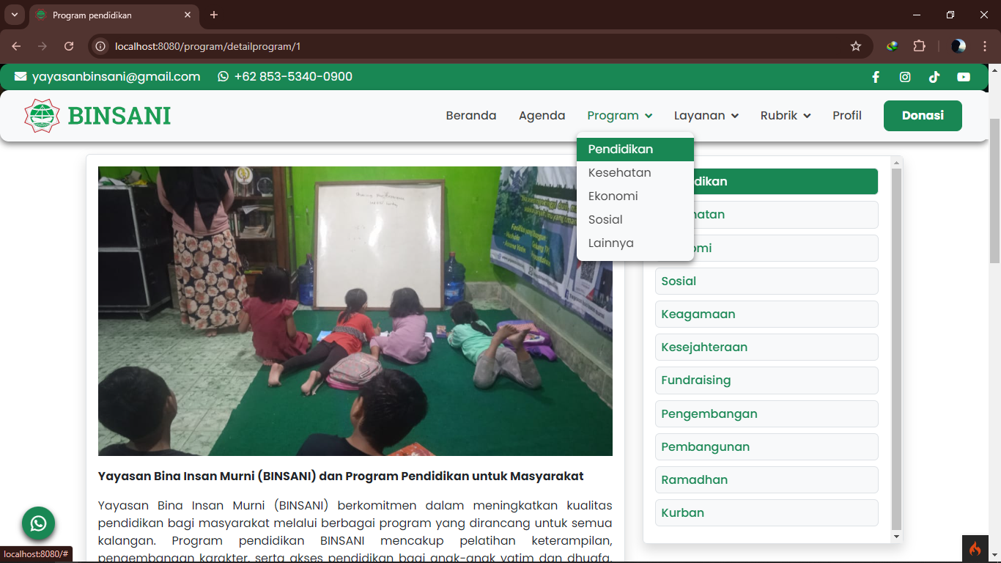Expand the Layanan dropdown menu
The width and height of the screenshot is (1001, 563).
tap(706, 116)
